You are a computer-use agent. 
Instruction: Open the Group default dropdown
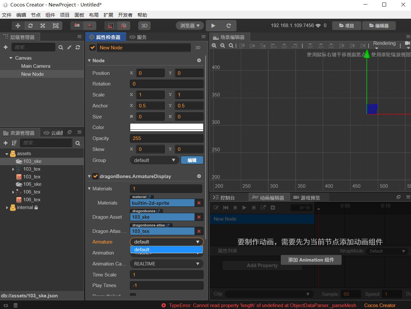(154, 160)
